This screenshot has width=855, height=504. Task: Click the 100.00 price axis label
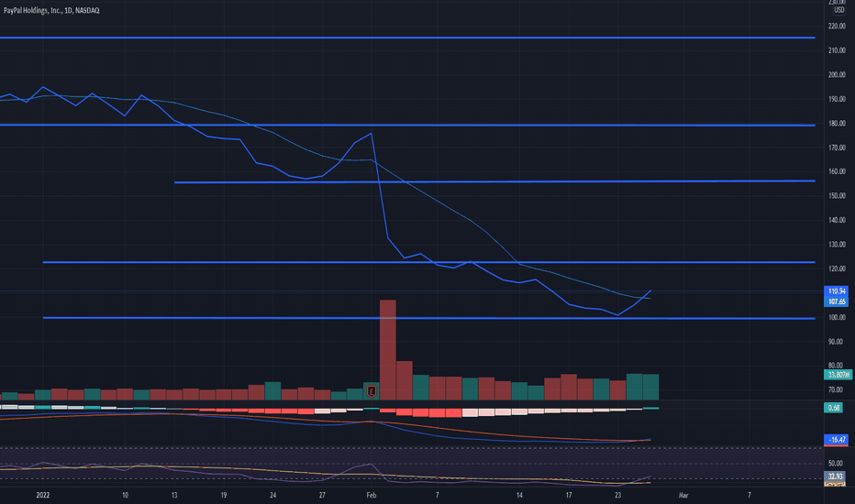837,317
